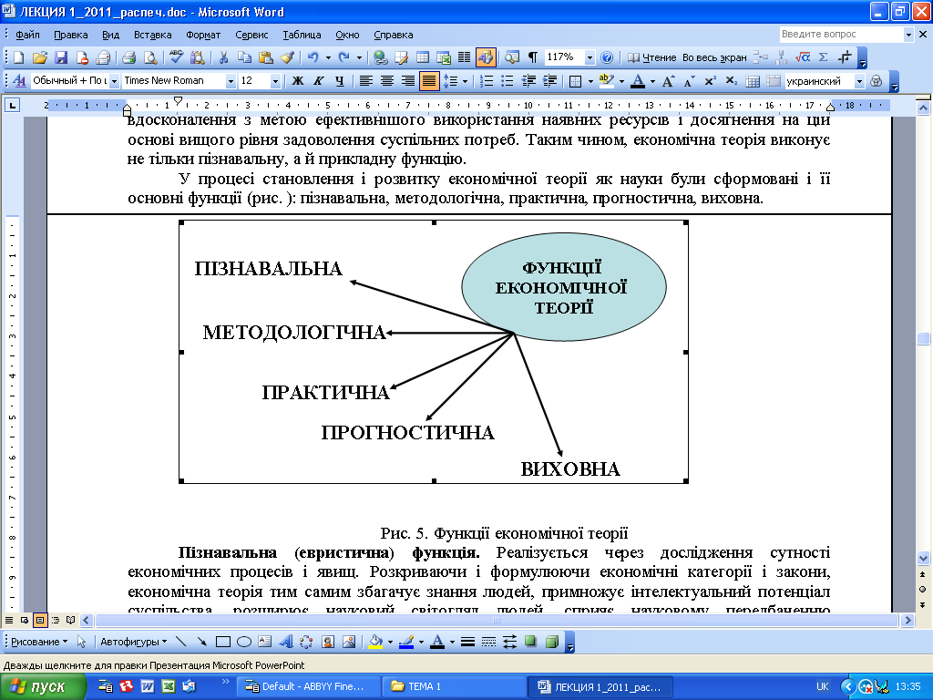Expand the undo history arrow
Screen dimensions: 933x700
click(x=328, y=57)
